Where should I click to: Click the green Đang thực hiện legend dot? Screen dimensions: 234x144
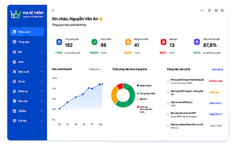[x=138, y=94]
